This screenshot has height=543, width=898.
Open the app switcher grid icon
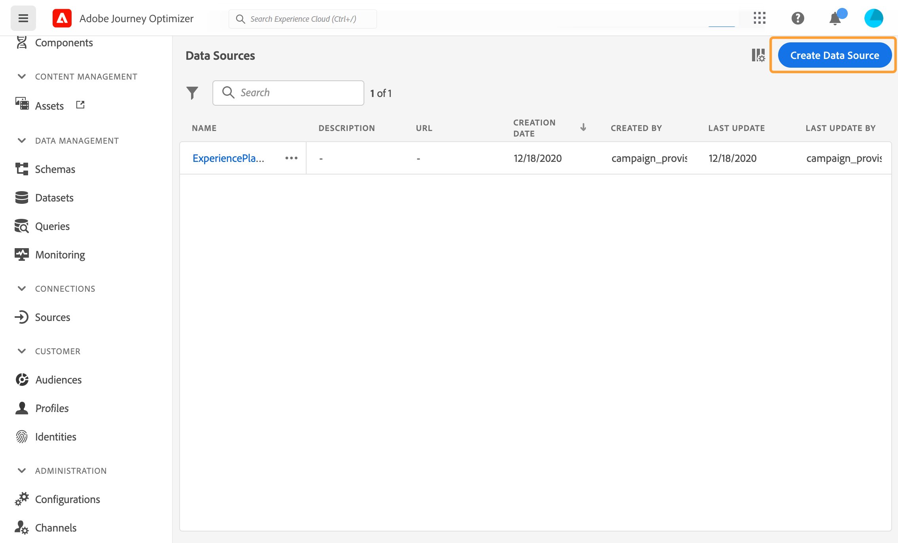click(x=760, y=18)
